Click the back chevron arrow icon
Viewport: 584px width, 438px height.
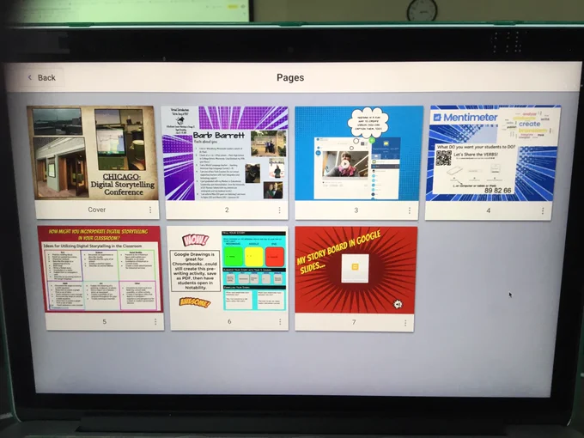click(30, 77)
